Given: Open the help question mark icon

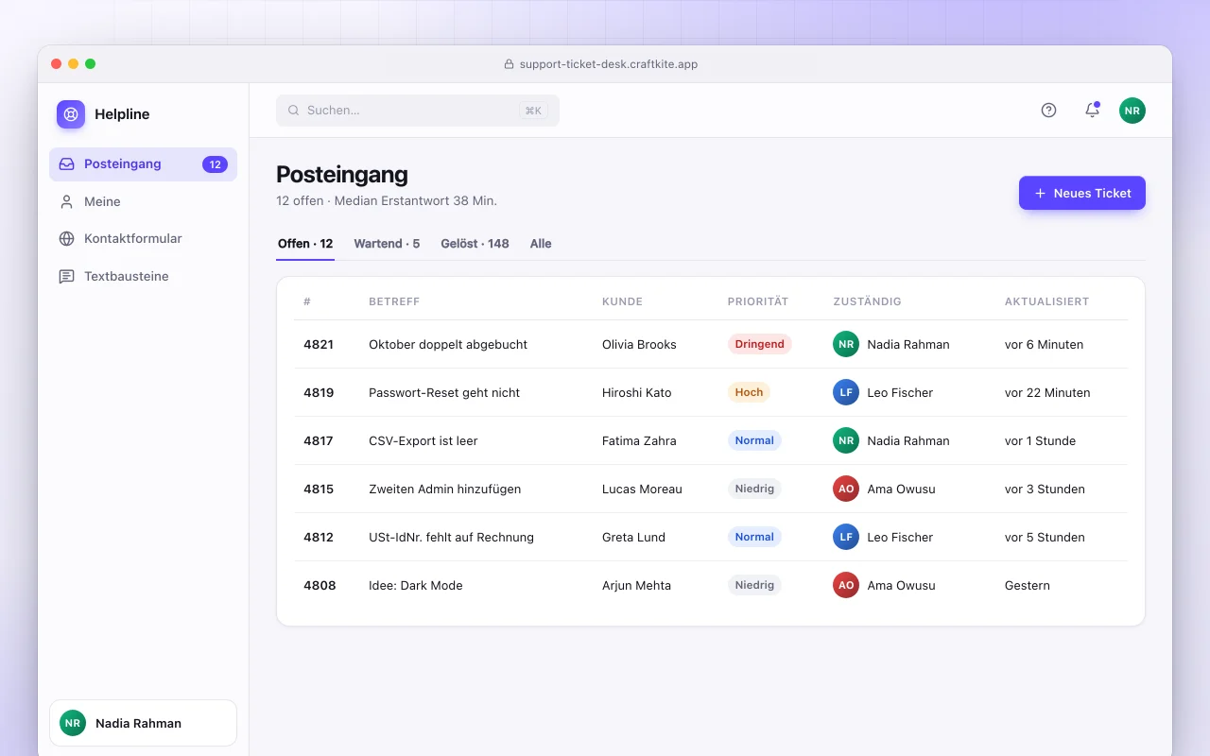Looking at the screenshot, I should coord(1048,111).
